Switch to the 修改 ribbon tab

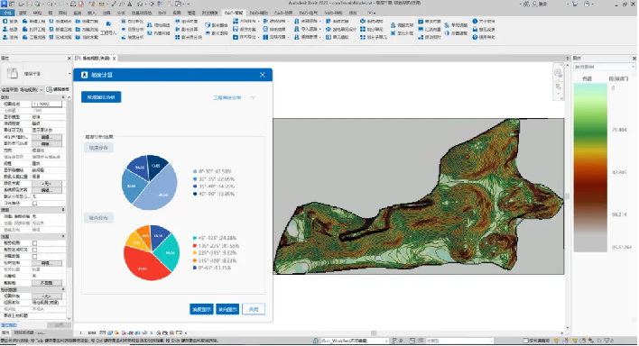353,13
